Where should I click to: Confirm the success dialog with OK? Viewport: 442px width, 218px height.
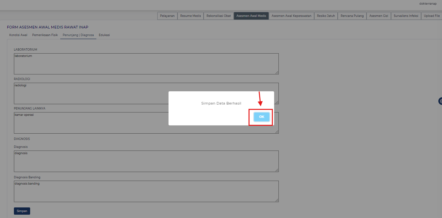(262, 117)
